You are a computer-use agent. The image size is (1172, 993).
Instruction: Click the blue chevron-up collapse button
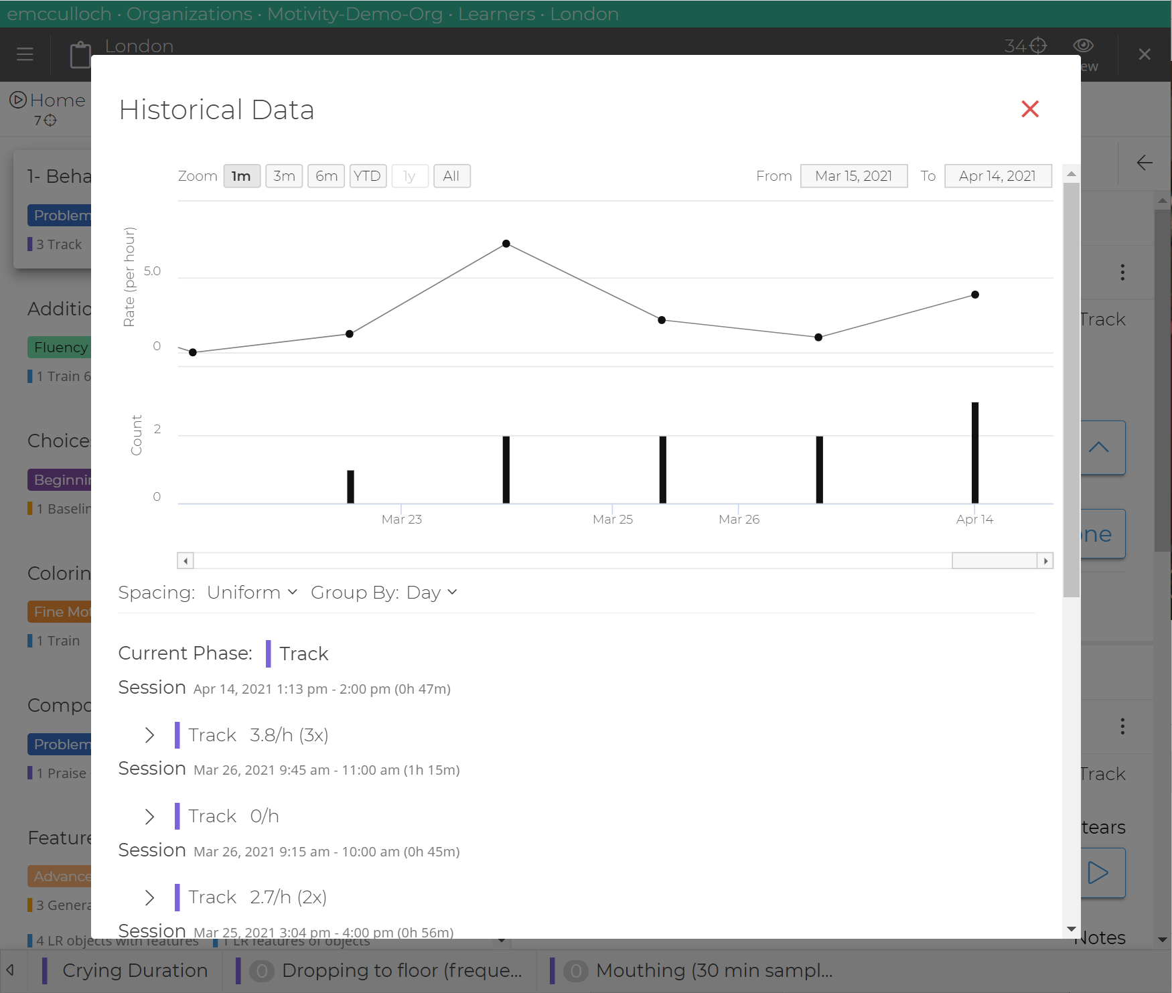[x=1100, y=447]
